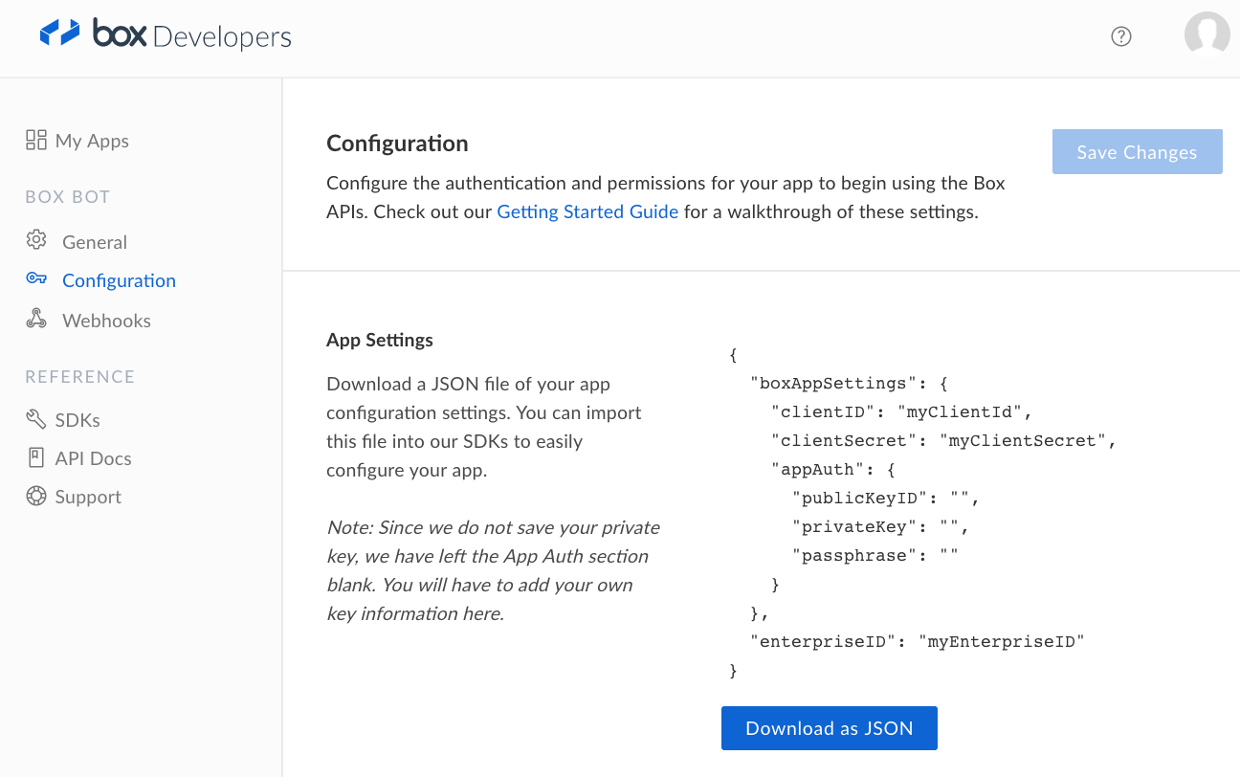Click the Support lifebuoy icon
The height and width of the screenshot is (777, 1240).
[36, 496]
